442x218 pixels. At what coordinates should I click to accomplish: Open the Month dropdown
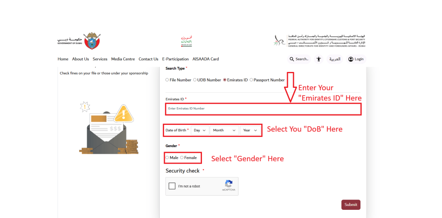[x=224, y=130]
